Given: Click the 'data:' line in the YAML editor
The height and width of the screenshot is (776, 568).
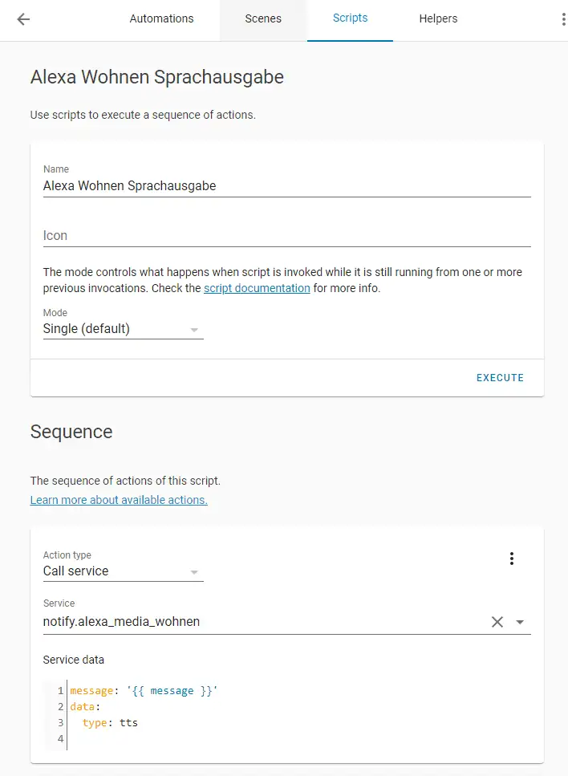Looking at the screenshot, I should [87, 707].
